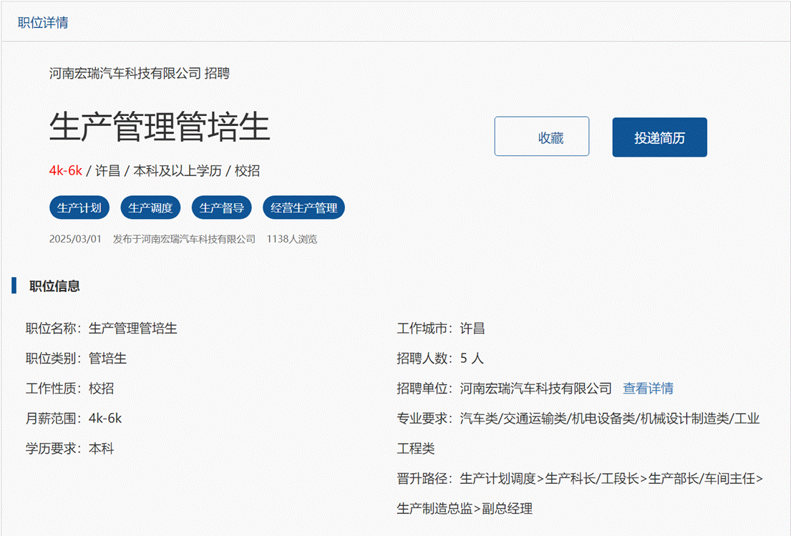Click the 投递简历 button
Screen dimensions: 791x536
[x=659, y=137]
